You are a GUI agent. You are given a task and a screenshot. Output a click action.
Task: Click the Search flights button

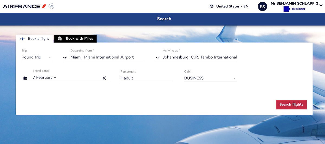coord(291,105)
